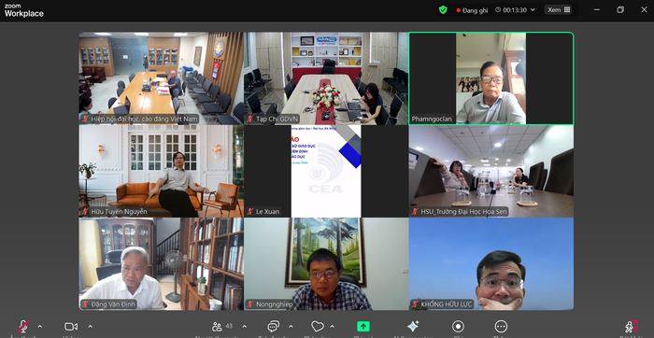Viewport: 654px width, 338px height.
Task: Expand the arrow next to participants count
Action: (245, 326)
